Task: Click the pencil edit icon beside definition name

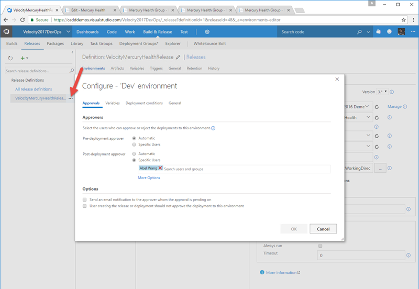Action: click(x=178, y=57)
